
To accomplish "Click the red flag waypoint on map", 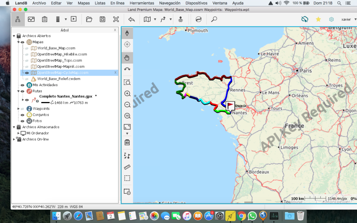I will point(230,106).
